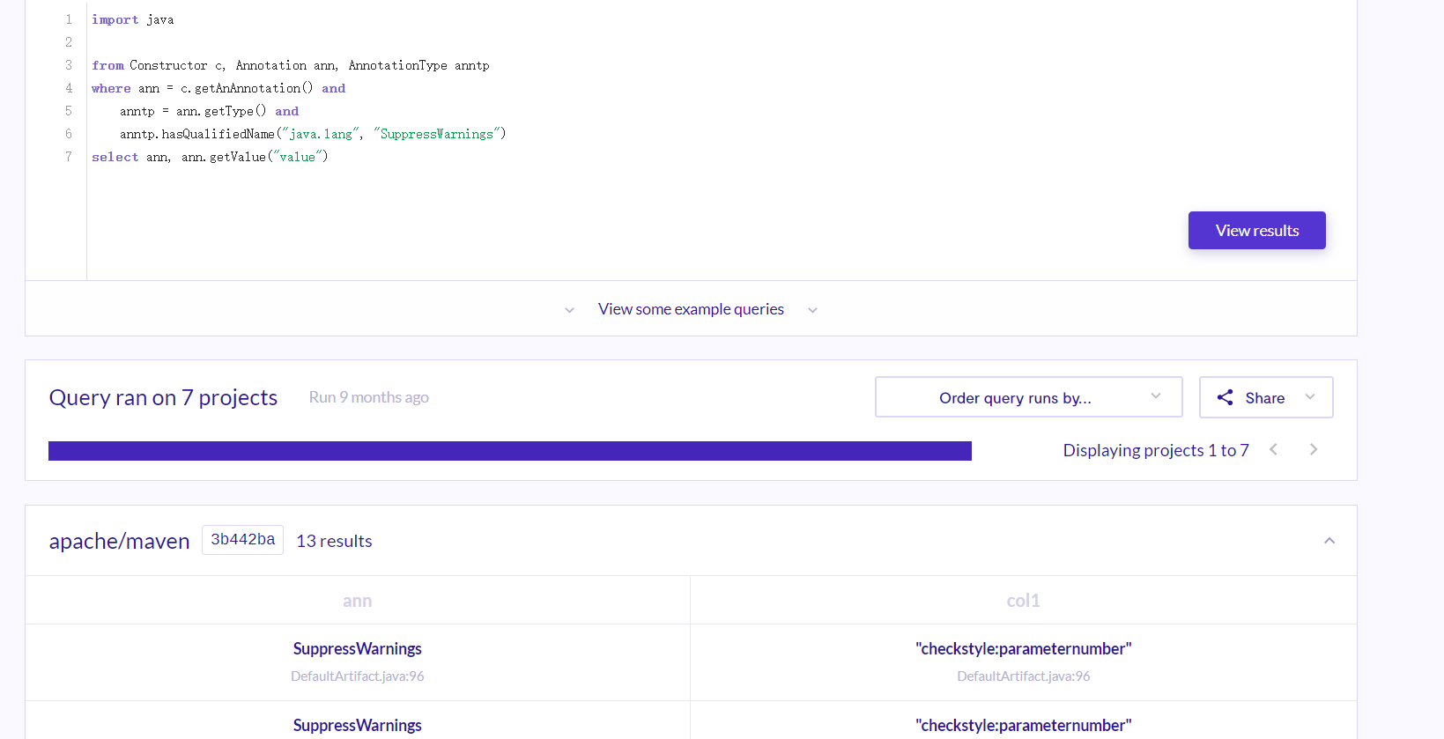
Task: Open the Order query runs by dropdown
Action: [x=1028, y=397]
